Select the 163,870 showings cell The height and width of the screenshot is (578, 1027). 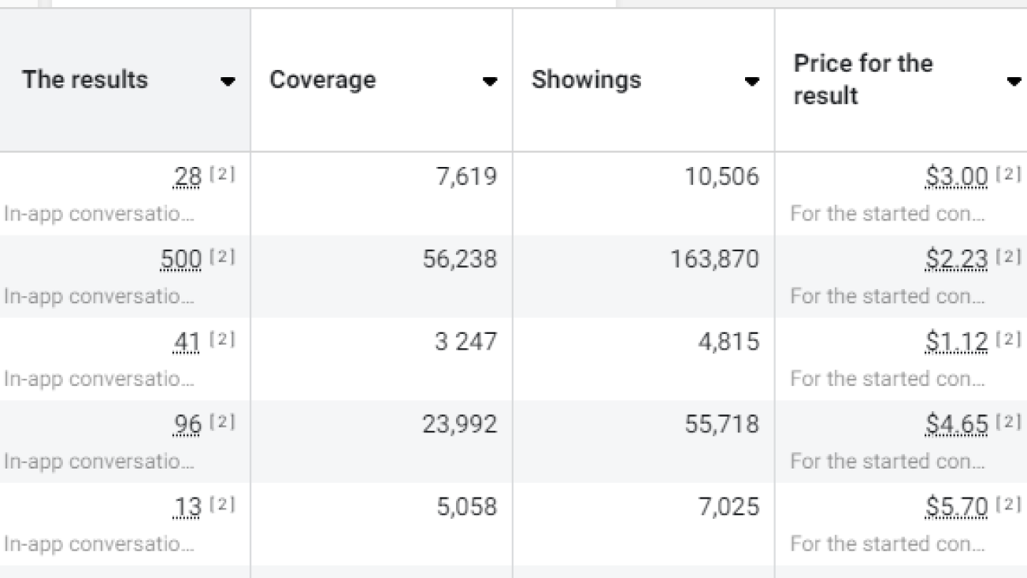714,259
